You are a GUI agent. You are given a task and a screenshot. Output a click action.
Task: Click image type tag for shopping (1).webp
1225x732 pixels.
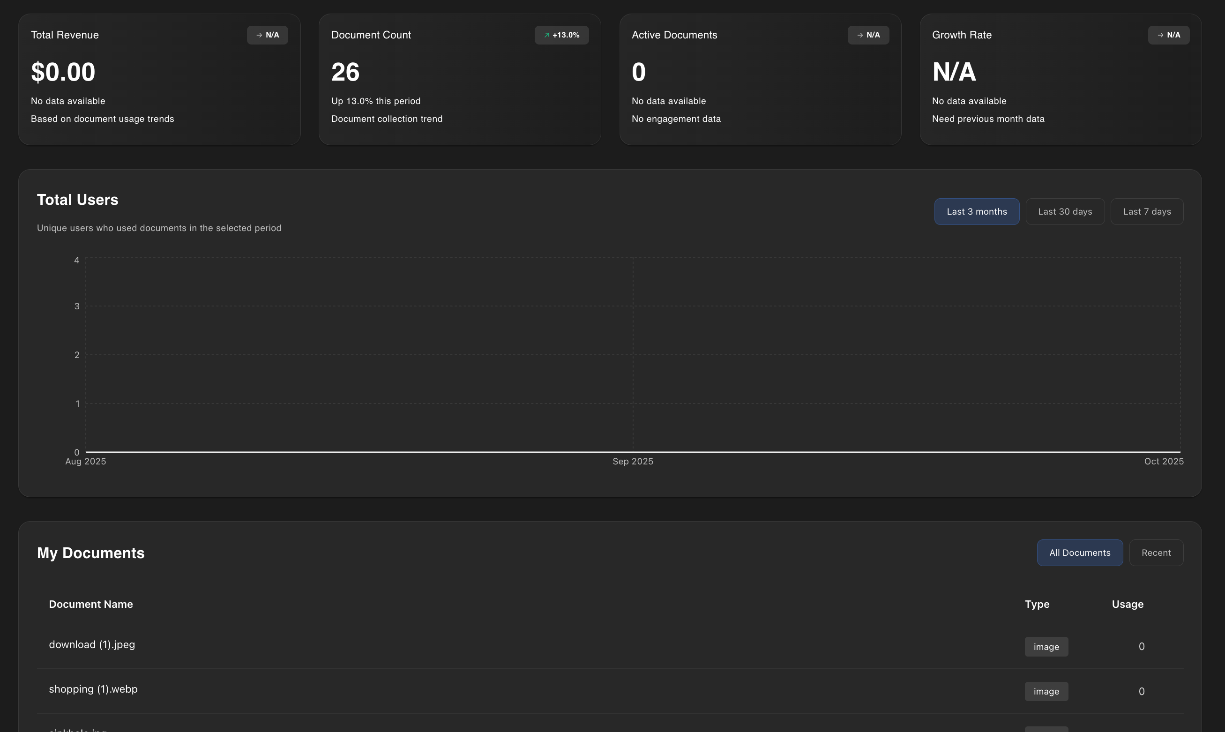click(1046, 692)
